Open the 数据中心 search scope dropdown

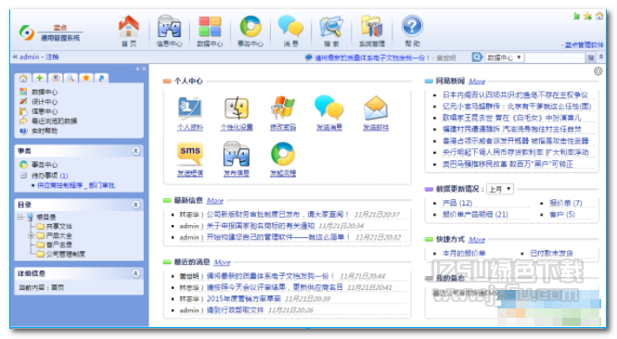coord(504,57)
